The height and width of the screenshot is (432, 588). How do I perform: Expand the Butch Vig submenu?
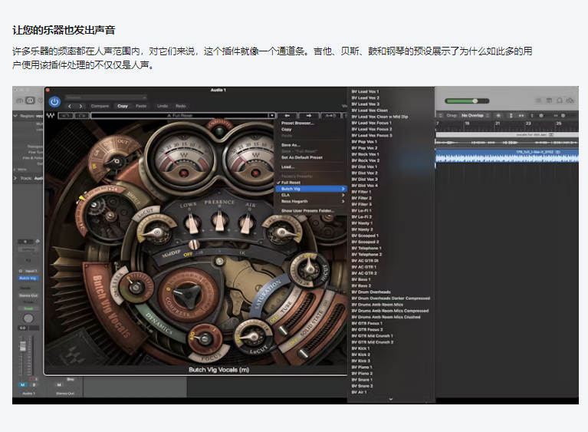tap(310, 189)
